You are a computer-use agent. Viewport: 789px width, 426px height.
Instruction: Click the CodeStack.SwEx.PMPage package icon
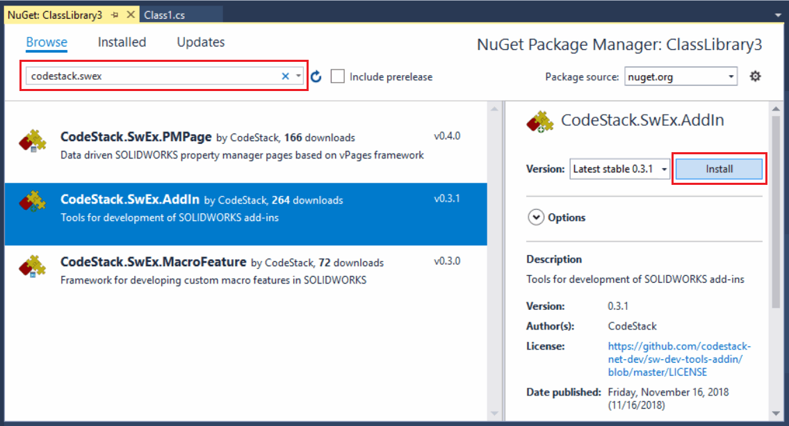pyautogui.click(x=33, y=141)
